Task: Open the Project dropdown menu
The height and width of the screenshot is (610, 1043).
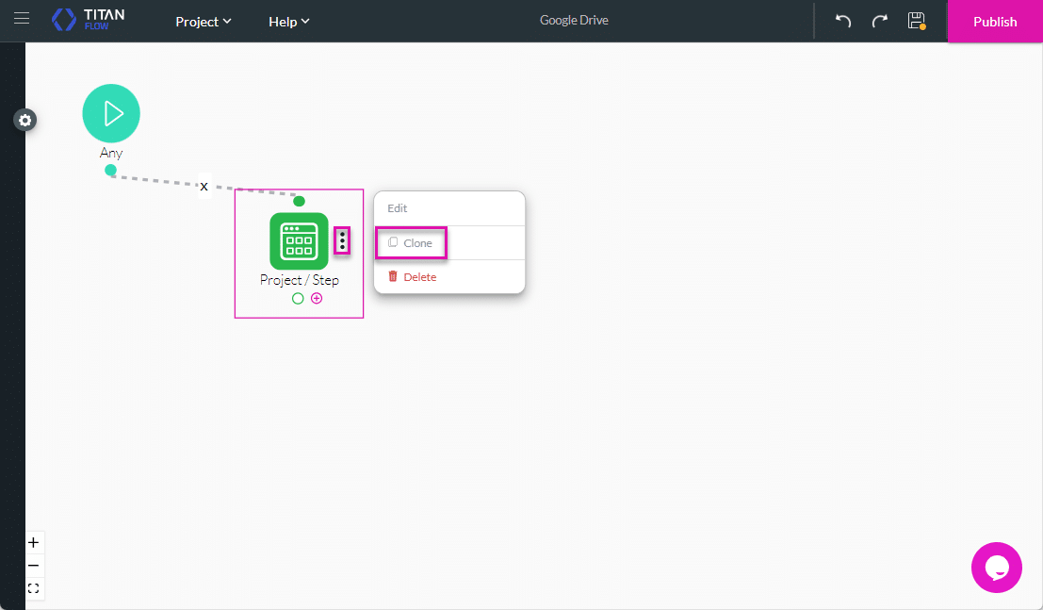Action: coord(204,22)
